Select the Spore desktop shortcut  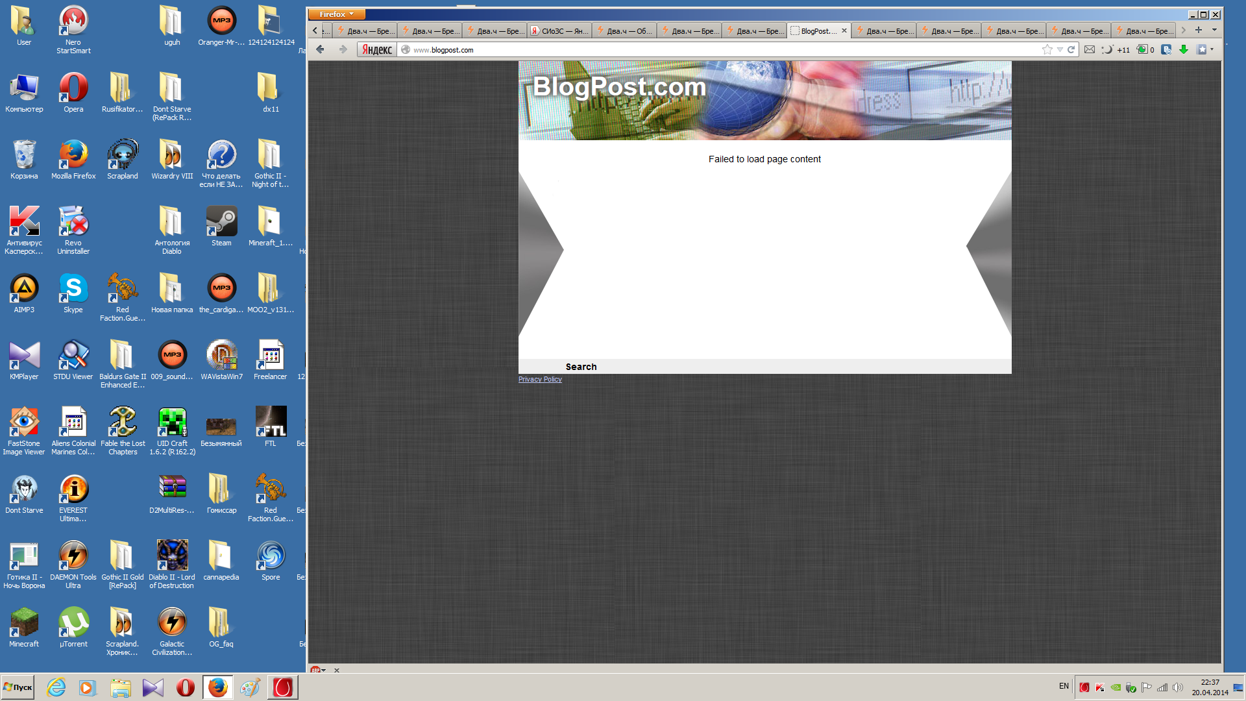271,560
